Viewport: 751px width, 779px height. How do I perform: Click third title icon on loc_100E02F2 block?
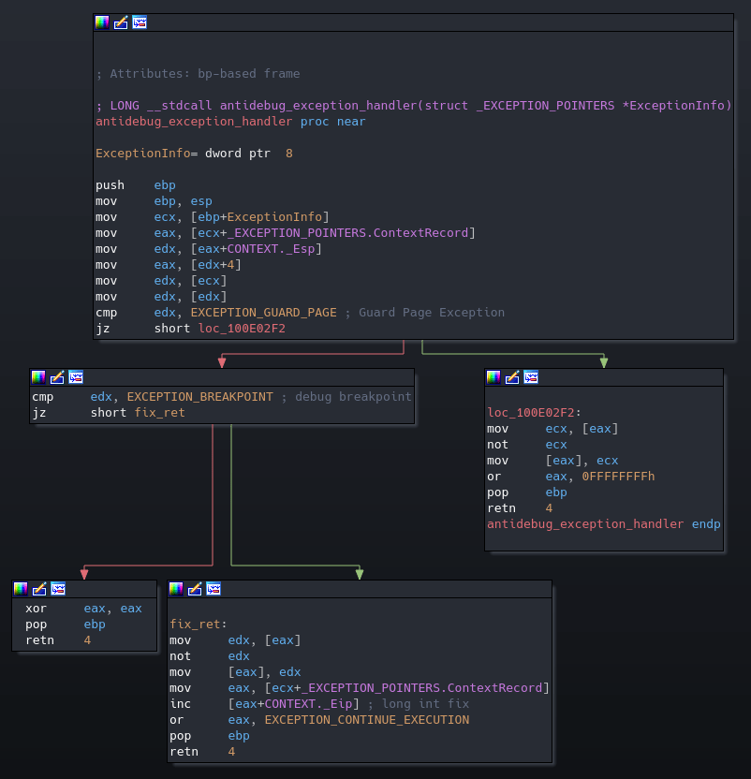coord(531,377)
